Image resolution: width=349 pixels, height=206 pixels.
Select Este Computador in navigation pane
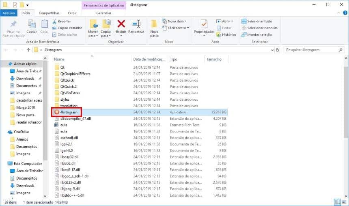(24, 164)
